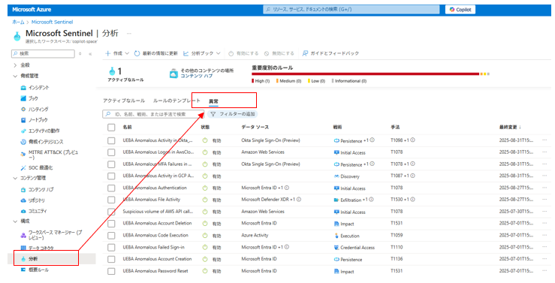Open Content hub (コンテンツ ハブ) in sidebar
Screen dimensions: 555x283
coord(37,189)
